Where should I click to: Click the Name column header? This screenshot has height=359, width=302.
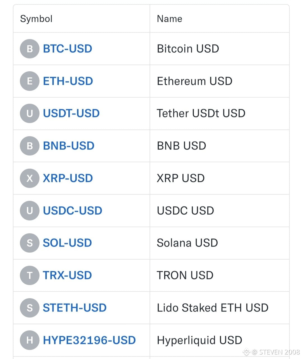169,19
